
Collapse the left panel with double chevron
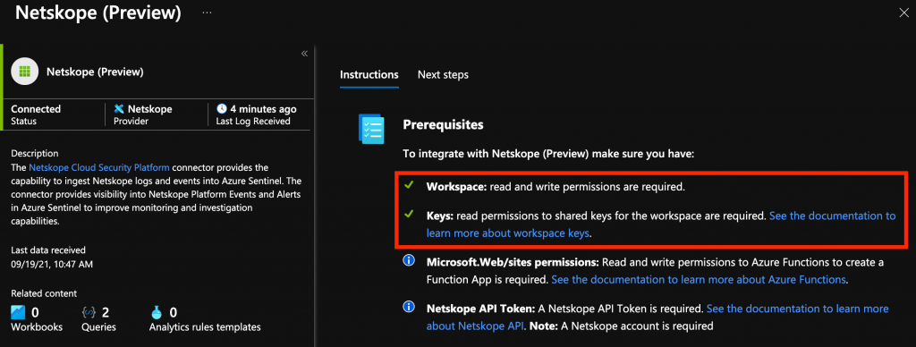(304, 53)
